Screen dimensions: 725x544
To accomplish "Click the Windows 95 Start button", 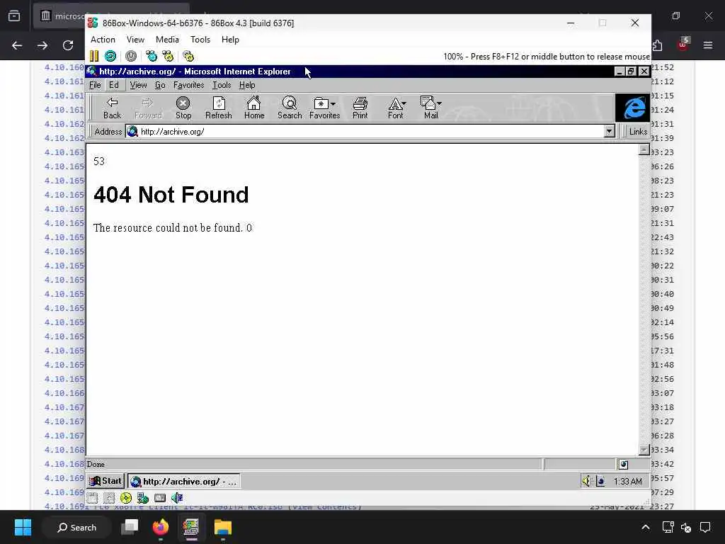I will [x=105, y=481].
